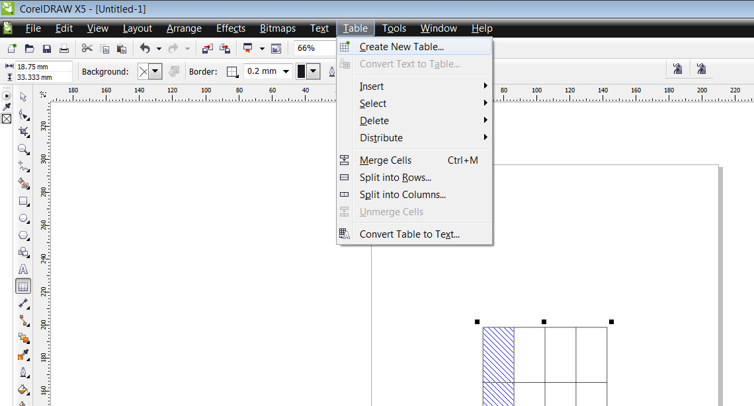Select the Eyedropper tool
Viewport: 754px width, 406px height.
point(23,356)
